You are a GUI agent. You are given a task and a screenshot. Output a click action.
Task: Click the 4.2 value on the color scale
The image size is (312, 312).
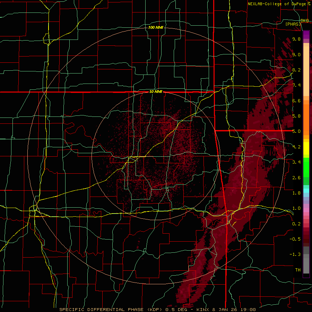pos(296,147)
